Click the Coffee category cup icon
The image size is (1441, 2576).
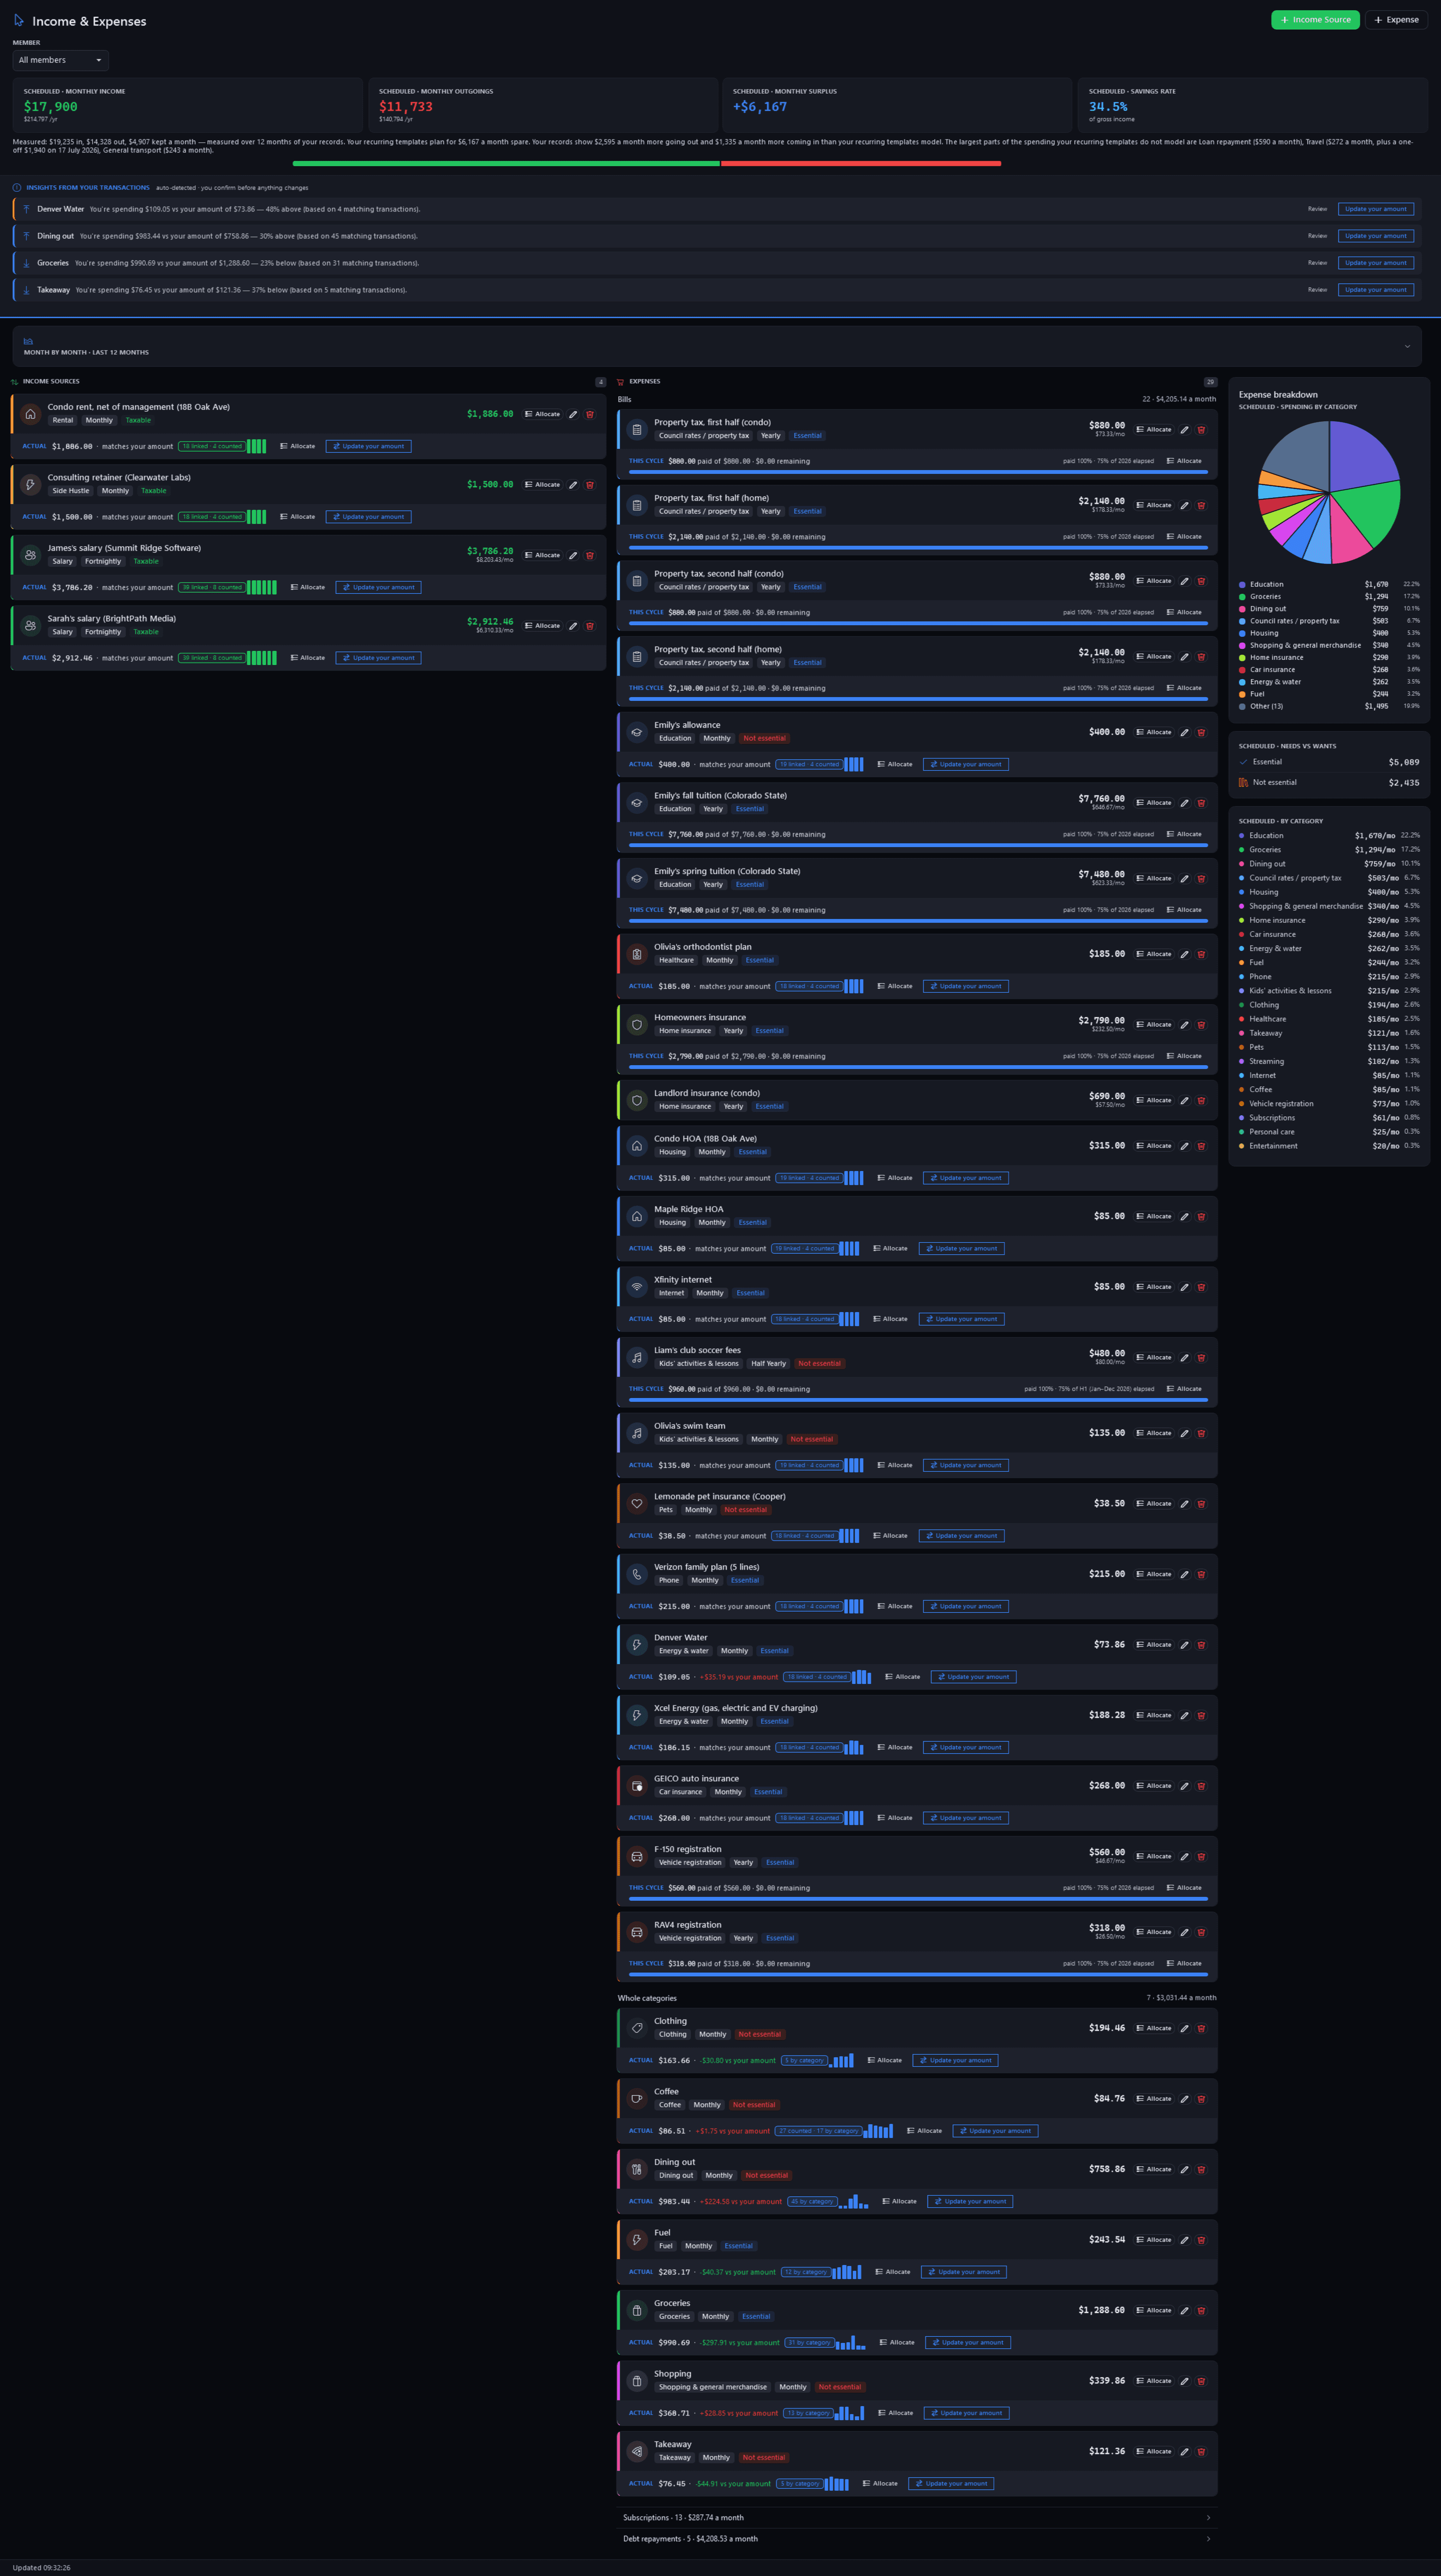(637, 2099)
